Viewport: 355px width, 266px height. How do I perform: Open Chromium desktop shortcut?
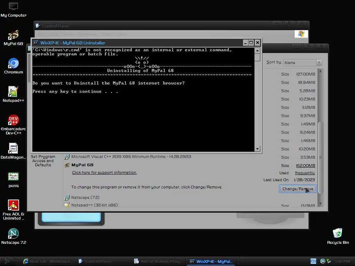click(14, 66)
